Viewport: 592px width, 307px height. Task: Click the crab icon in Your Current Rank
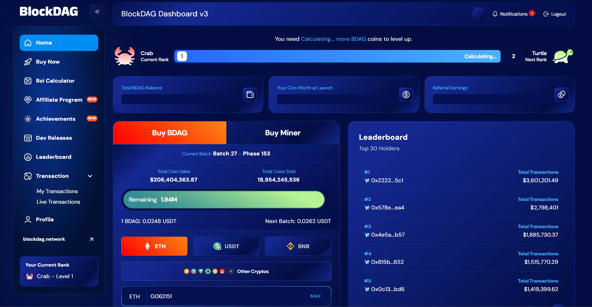tap(30, 276)
